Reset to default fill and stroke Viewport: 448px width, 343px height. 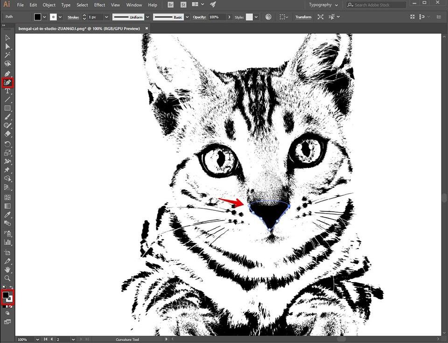pos(4,287)
